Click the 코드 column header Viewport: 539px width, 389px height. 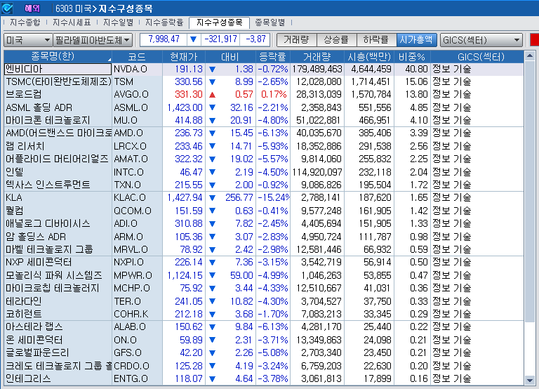137,56
